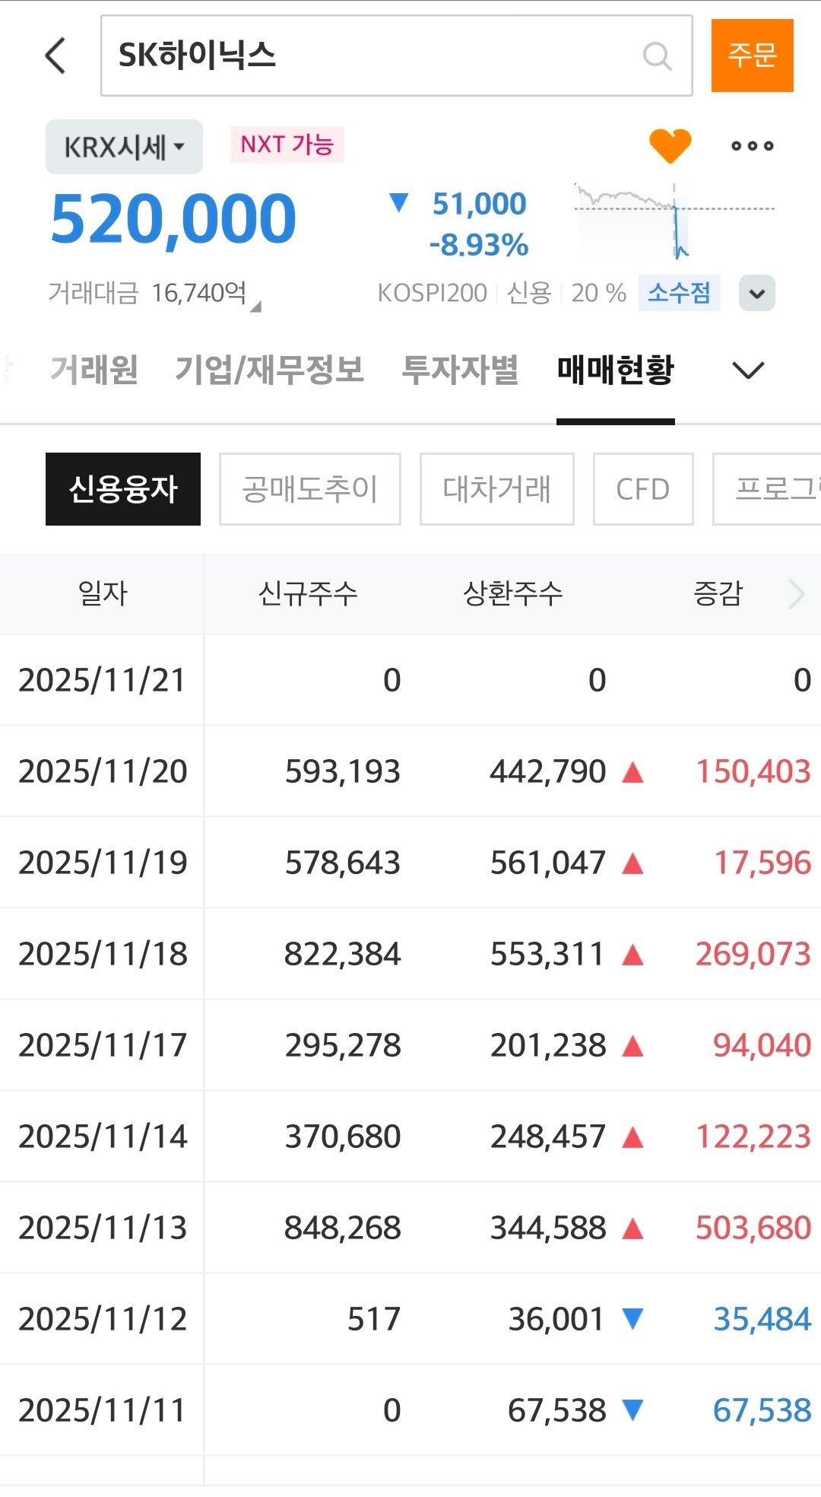Select the 2025/11/19 date cell
This screenshot has height=1497, width=821.
click(103, 863)
